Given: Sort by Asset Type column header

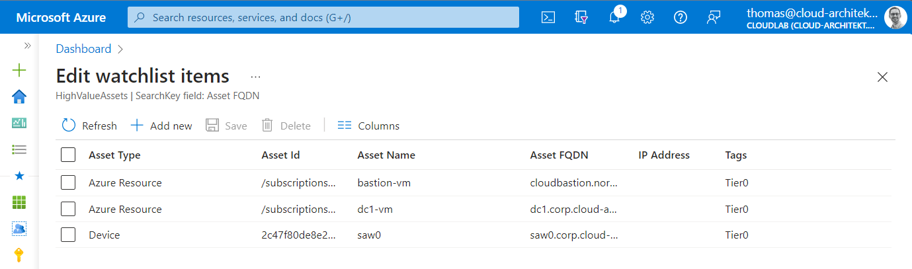Looking at the screenshot, I should tap(114, 155).
